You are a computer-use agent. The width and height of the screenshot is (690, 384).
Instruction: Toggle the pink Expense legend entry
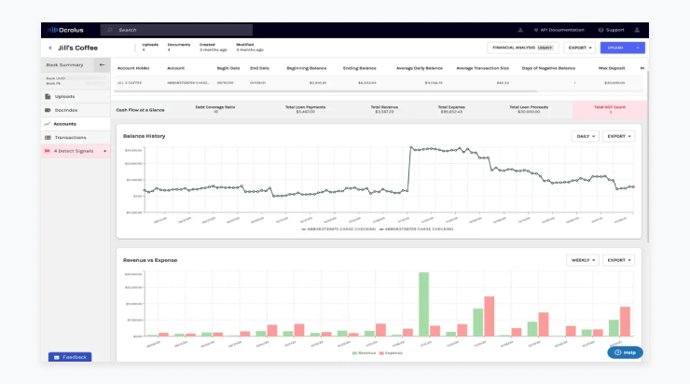(391, 353)
